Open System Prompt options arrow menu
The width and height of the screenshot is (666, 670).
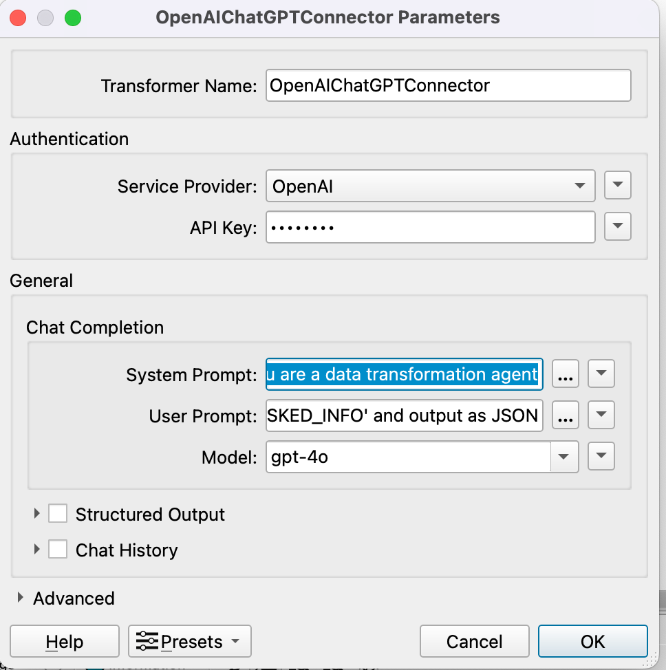[601, 375]
